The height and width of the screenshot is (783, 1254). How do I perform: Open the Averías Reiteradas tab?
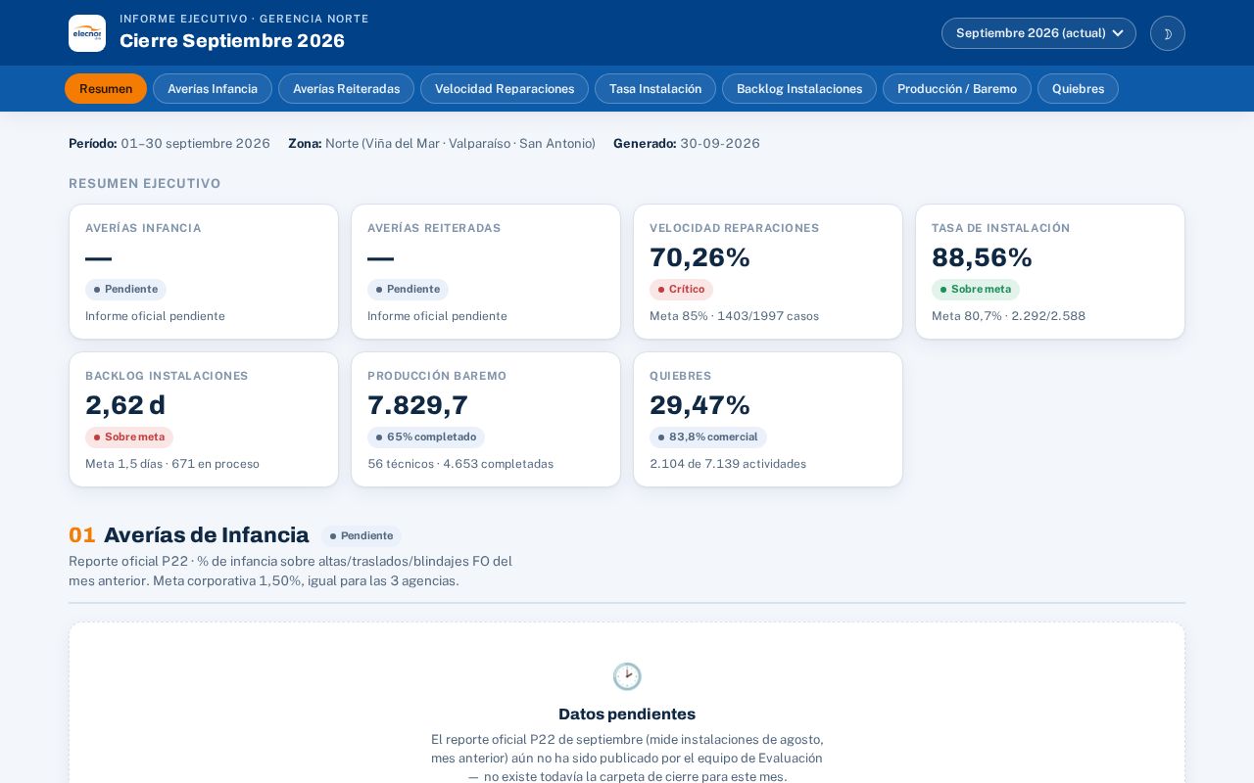[346, 89]
